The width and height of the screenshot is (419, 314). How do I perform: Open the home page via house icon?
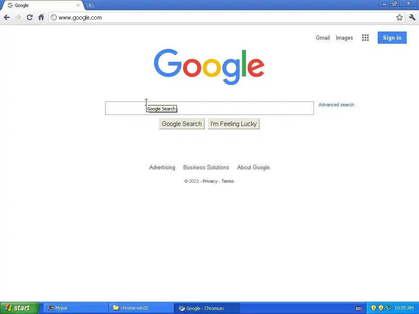pos(41,18)
